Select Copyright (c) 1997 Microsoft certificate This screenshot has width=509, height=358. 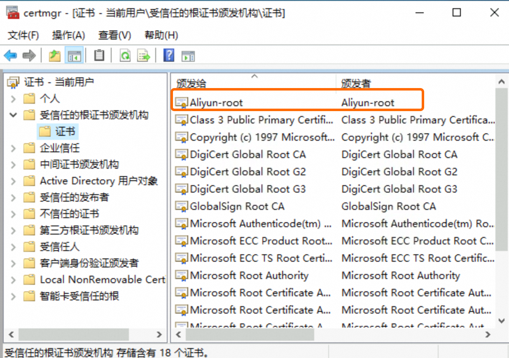[x=262, y=137]
